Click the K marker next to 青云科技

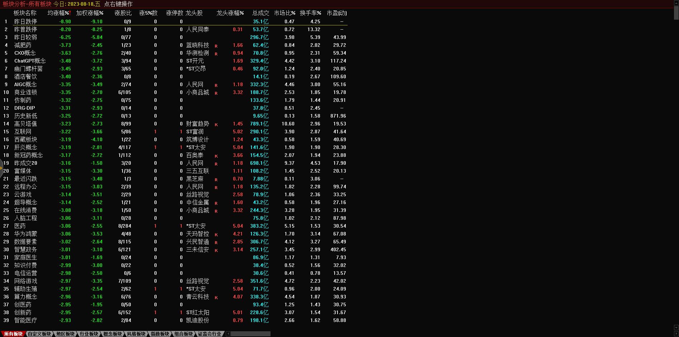pos(216,298)
